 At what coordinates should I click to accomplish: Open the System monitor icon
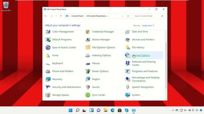tap(127, 95)
